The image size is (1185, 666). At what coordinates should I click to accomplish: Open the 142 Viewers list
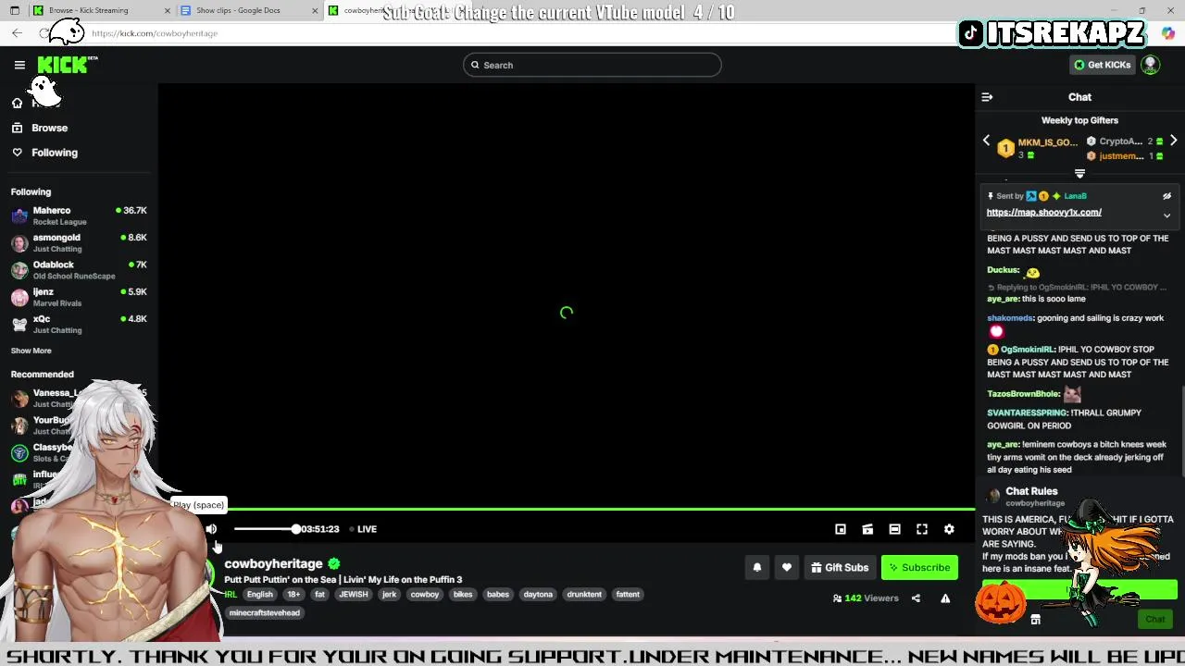(x=866, y=598)
